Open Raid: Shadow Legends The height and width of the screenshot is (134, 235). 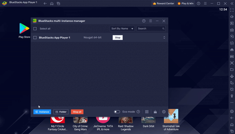pos(126,124)
